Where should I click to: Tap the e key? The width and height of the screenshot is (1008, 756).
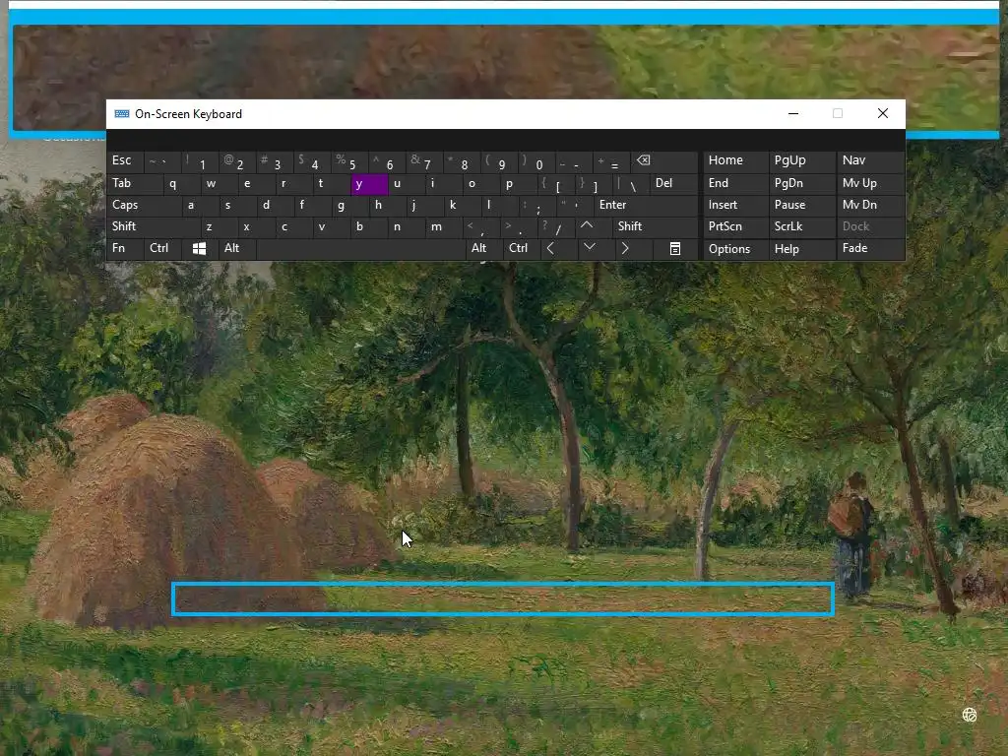point(256,183)
